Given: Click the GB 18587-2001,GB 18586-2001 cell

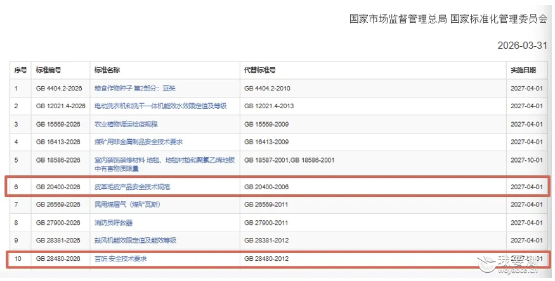Looking at the screenshot, I should tap(289, 160).
